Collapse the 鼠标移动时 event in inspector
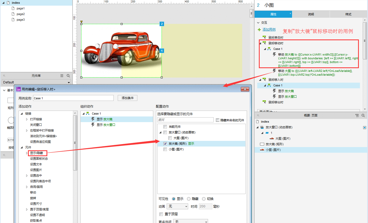Viewport: 368px width, 223px height. click(260, 43)
